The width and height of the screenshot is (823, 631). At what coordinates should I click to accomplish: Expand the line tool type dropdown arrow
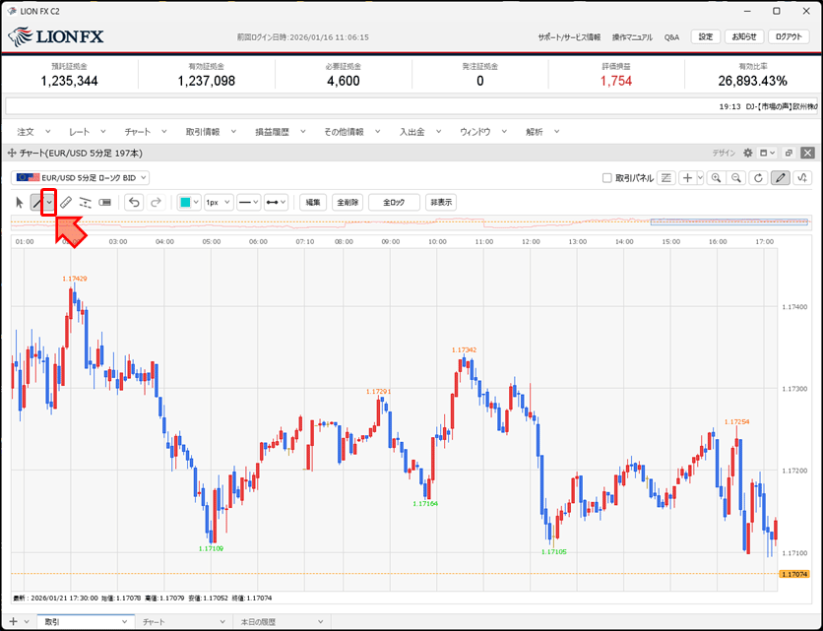coord(48,202)
